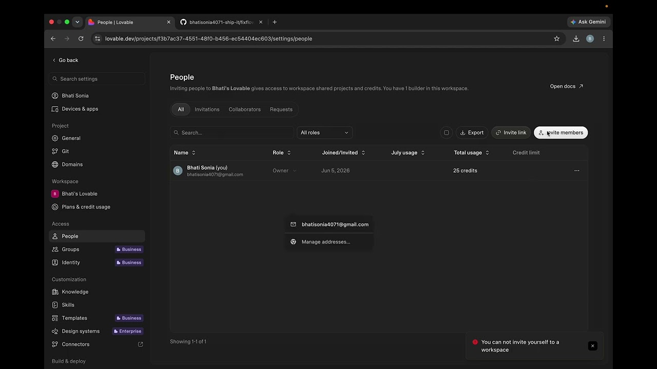
Task: Click the Invite link button
Action: click(x=511, y=133)
